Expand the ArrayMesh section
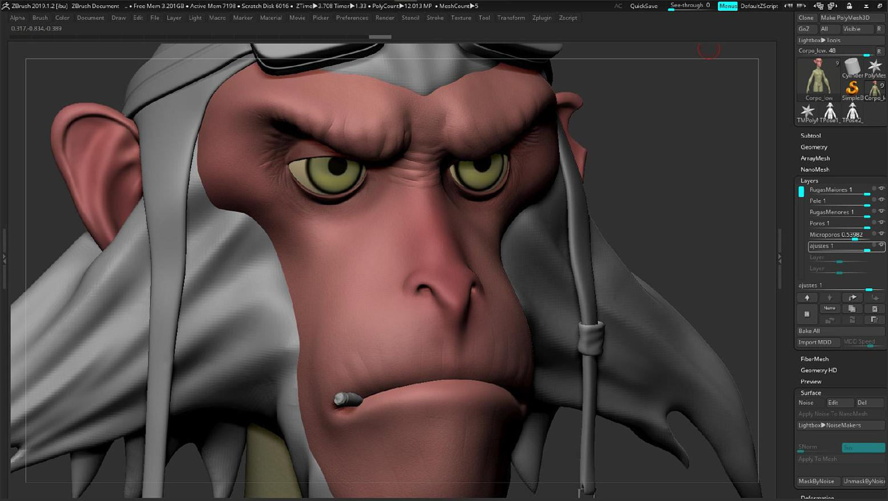888x501 pixels. [815, 158]
